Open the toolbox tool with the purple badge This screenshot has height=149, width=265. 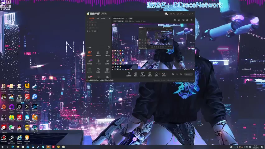tap(89, 62)
